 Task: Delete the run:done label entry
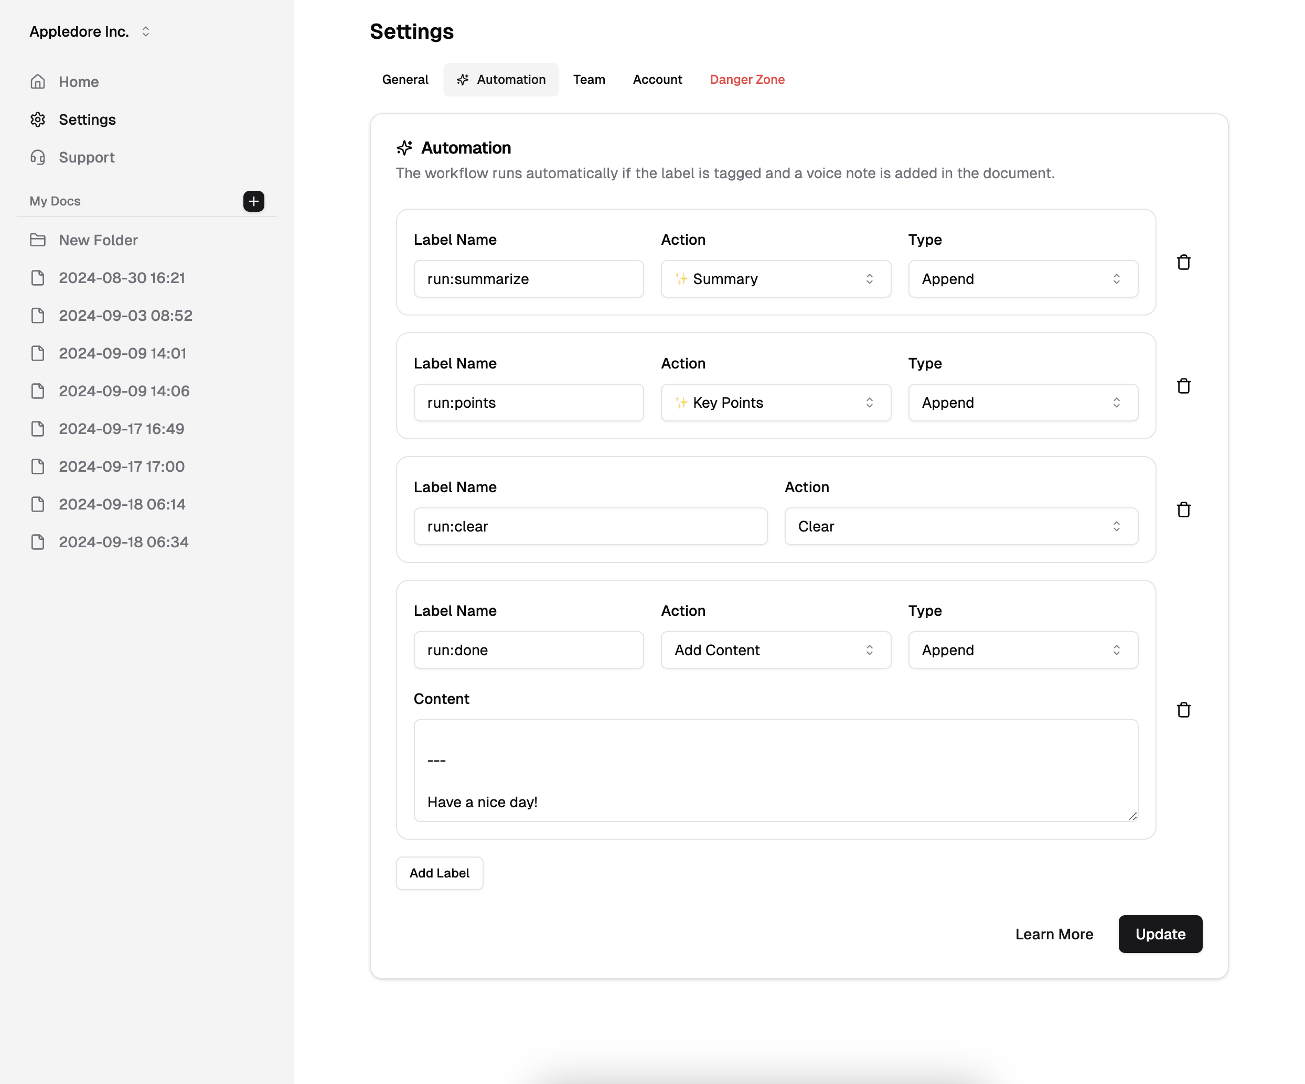pyautogui.click(x=1183, y=709)
